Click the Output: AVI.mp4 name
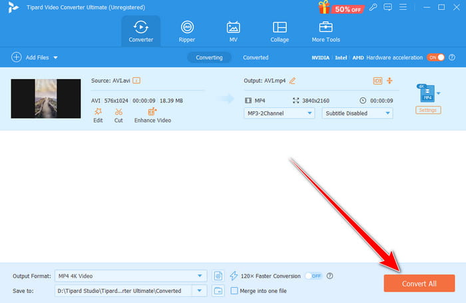 tap(264, 81)
